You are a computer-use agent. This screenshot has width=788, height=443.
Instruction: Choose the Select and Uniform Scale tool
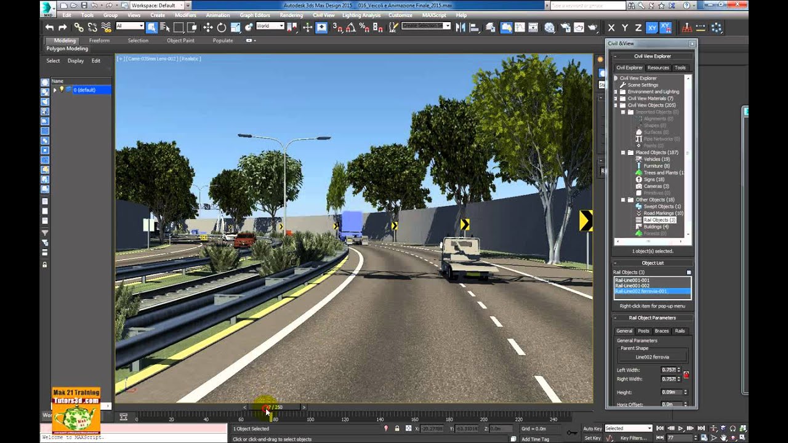(235, 27)
